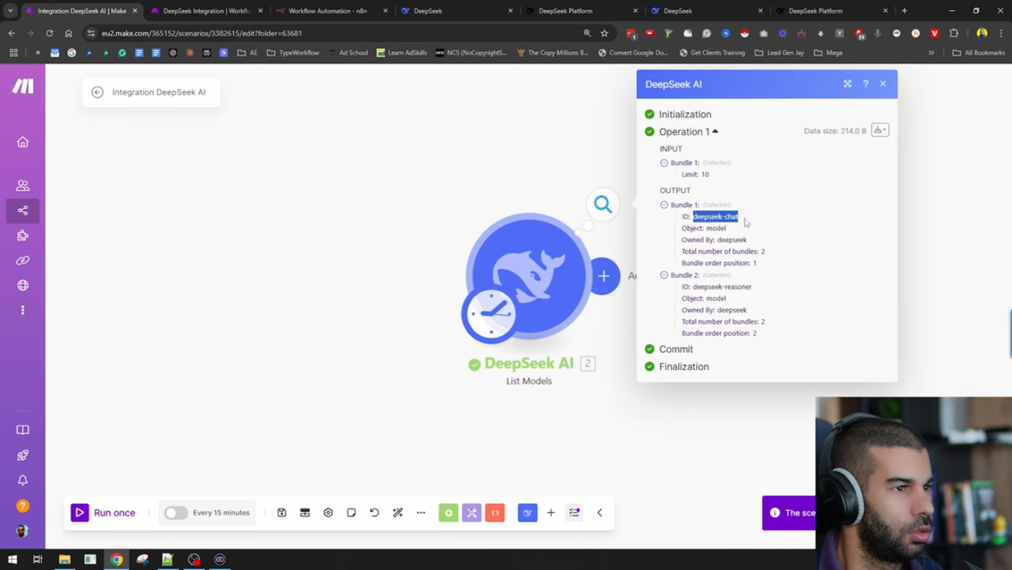Open the download output bundles dropdown
This screenshot has height=570, width=1012.
pyautogui.click(x=880, y=130)
